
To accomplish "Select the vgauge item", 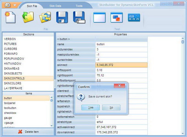I will coord(26,123).
